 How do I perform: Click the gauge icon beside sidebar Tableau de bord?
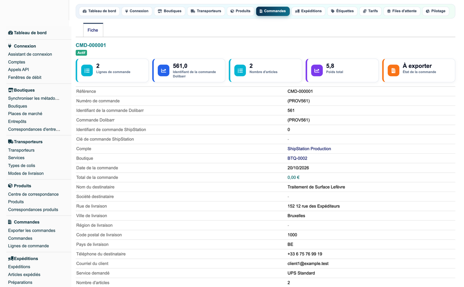tap(10, 33)
